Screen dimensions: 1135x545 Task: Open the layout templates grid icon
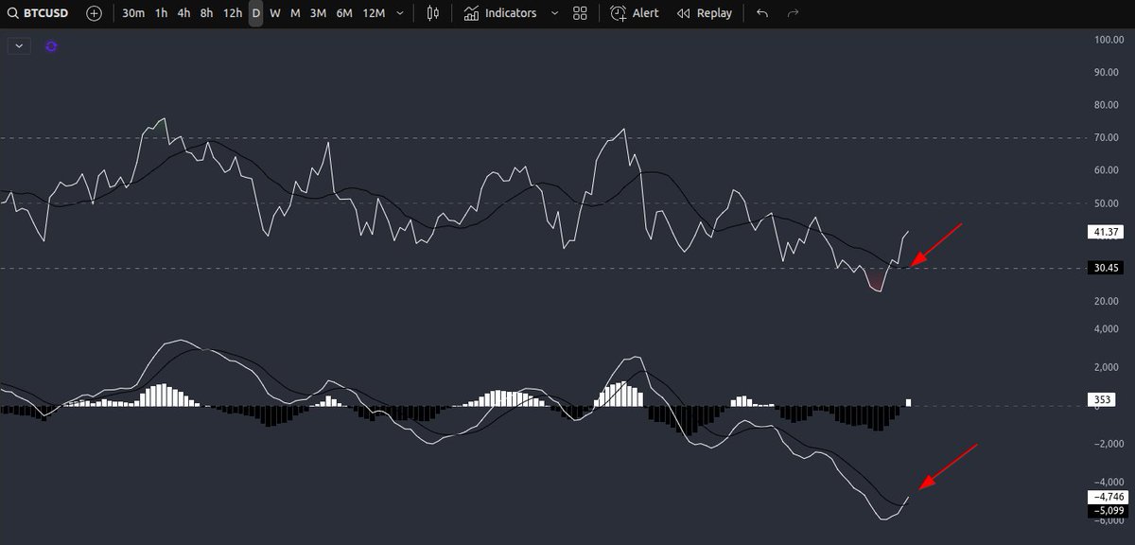pyautogui.click(x=581, y=13)
